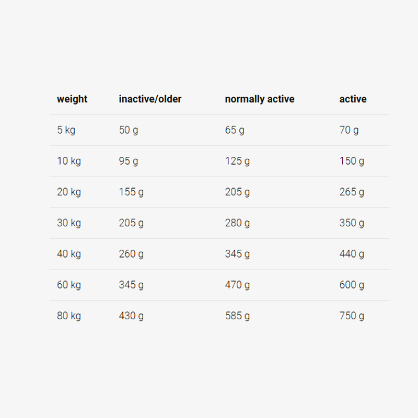
Task: Click the 470 g normally active cell
Action: click(x=237, y=285)
